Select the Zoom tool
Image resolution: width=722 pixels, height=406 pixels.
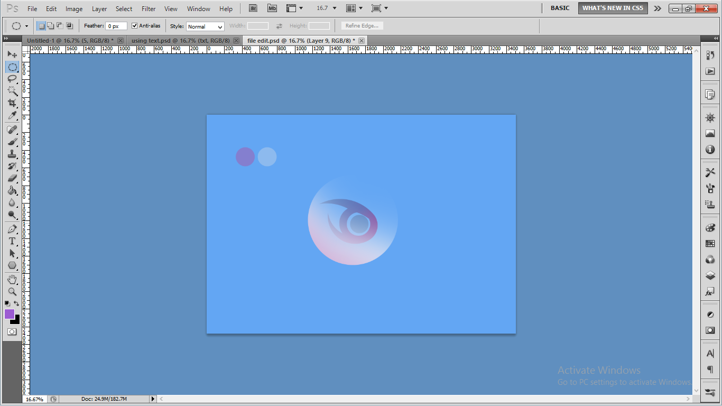point(12,291)
